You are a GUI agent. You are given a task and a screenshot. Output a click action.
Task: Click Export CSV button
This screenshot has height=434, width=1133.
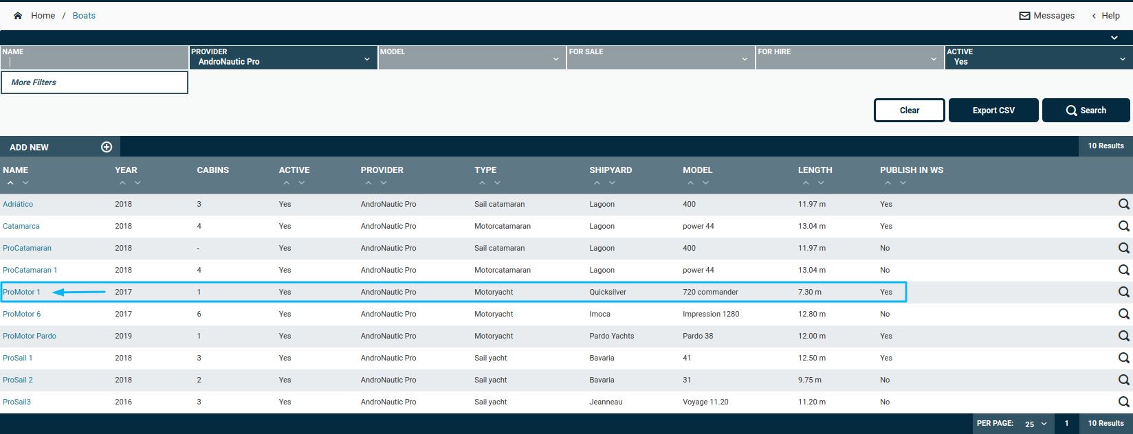click(x=993, y=110)
